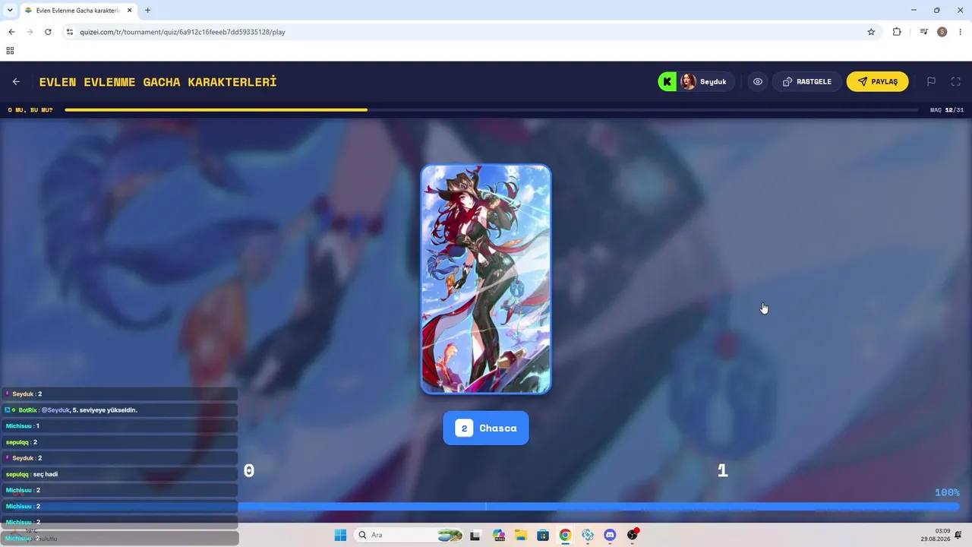Click the yellow tournament progress bar
The width and height of the screenshot is (972, 547).
pyautogui.click(x=216, y=110)
